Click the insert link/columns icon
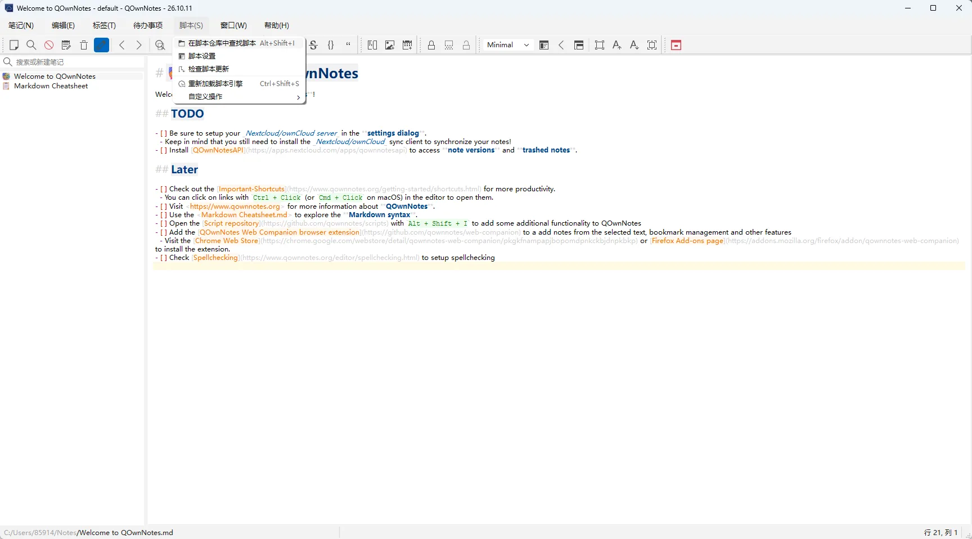 pyautogui.click(x=372, y=45)
